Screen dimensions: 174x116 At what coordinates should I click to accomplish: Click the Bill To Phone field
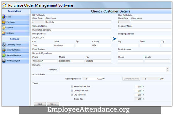[x=45, y=61]
